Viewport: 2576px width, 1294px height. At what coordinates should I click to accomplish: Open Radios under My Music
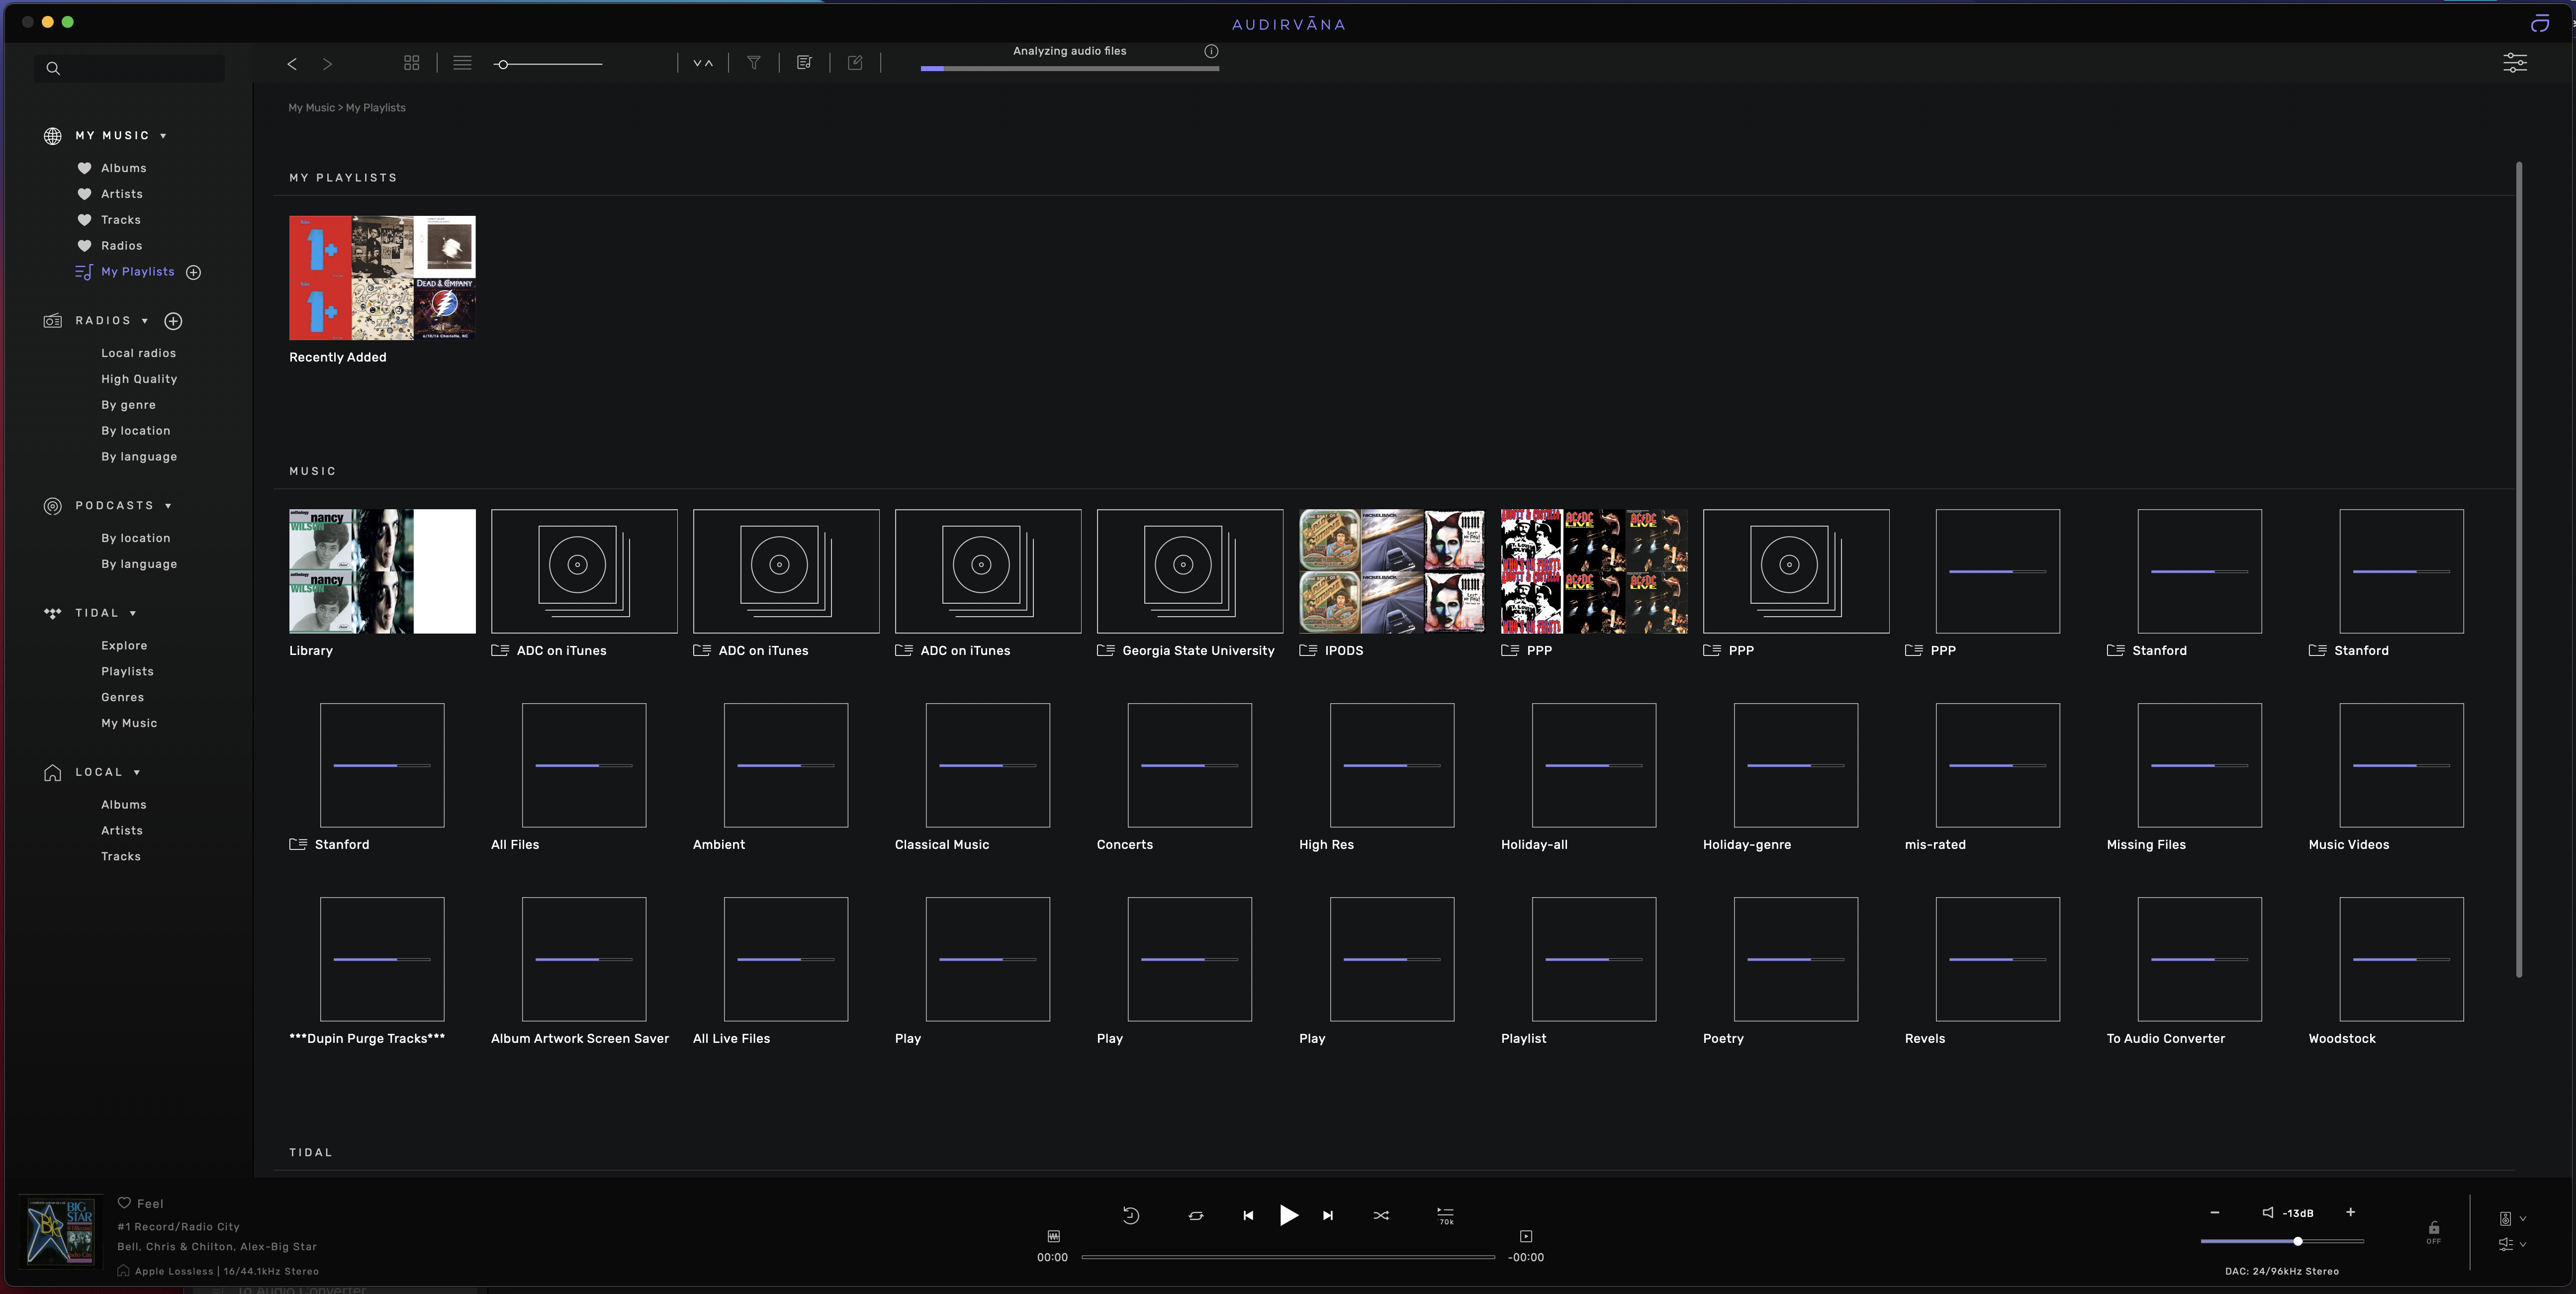pos(121,246)
